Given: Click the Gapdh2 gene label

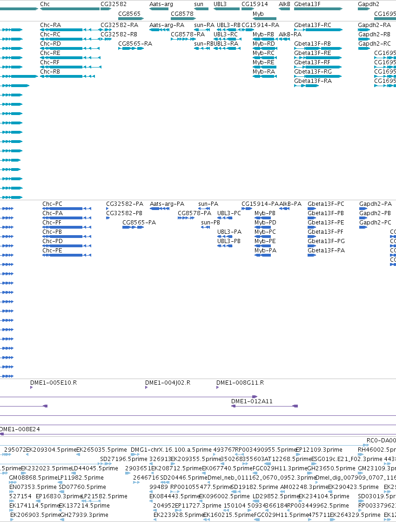Looking at the screenshot, I should (x=369, y=4).
